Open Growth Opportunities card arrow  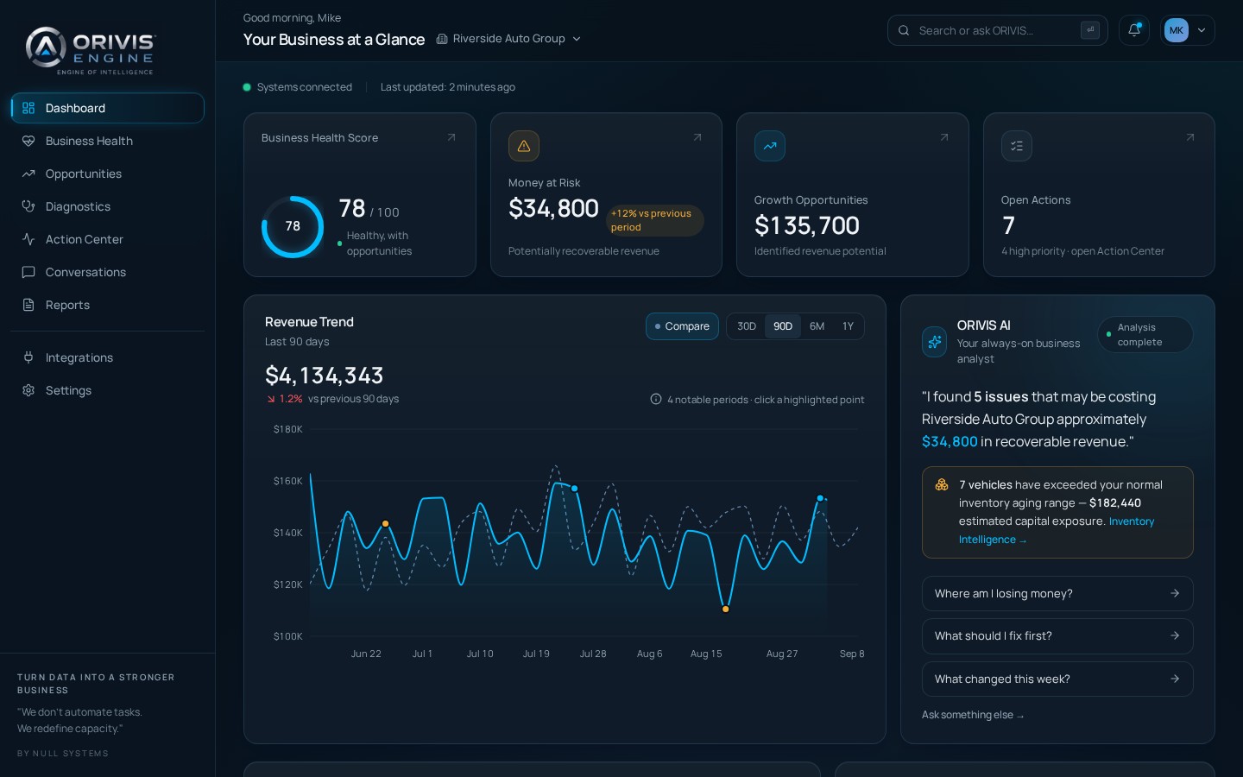[944, 137]
